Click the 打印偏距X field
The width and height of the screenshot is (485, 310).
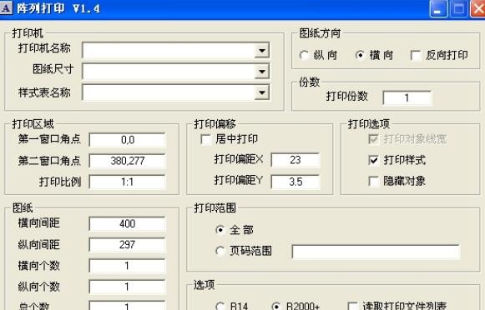pyautogui.click(x=296, y=160)
